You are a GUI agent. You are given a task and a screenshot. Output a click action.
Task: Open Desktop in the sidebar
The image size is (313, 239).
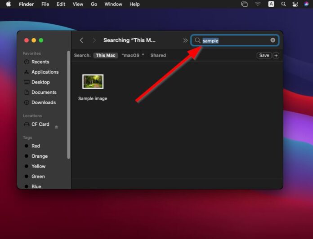click(x=41, y=82)
